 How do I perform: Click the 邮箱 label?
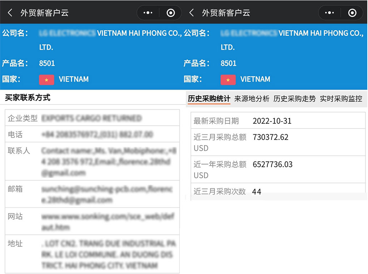click(x=15, y=189)
